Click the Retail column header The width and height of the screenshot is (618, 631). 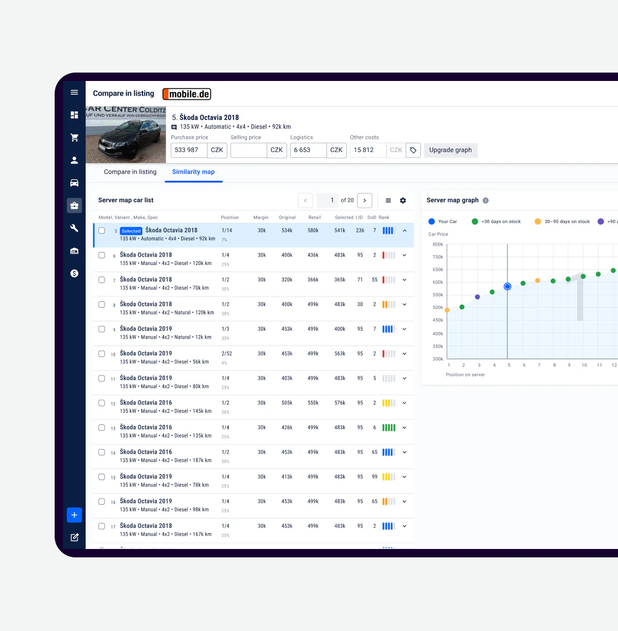coord(314,218)
